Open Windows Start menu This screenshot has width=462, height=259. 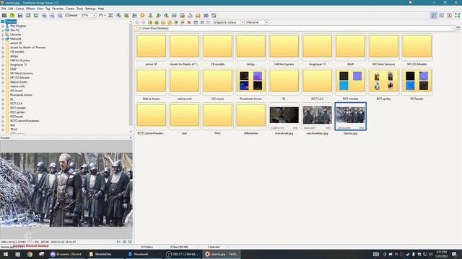click(6, 254)
